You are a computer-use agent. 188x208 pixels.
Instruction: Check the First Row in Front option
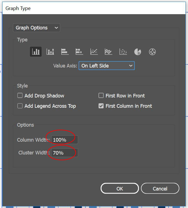click(x=101, y=96)
